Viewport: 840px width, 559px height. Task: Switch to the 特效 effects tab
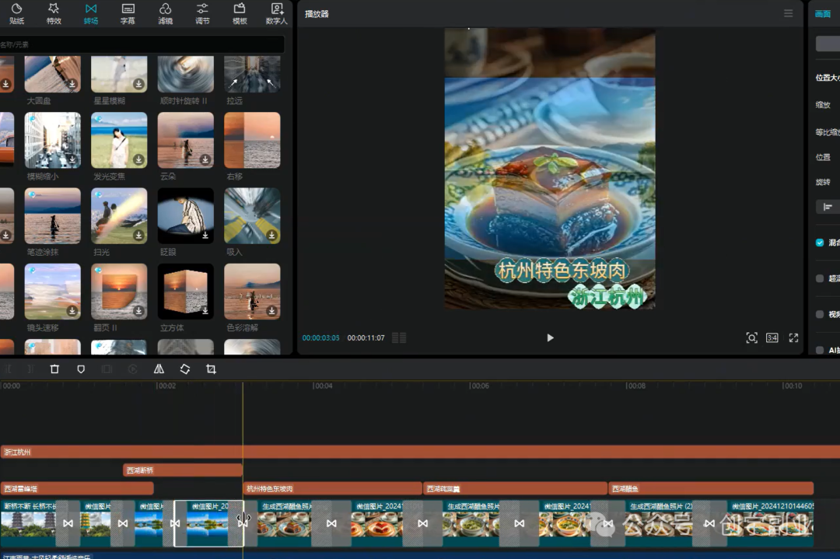tap(54, 13)
